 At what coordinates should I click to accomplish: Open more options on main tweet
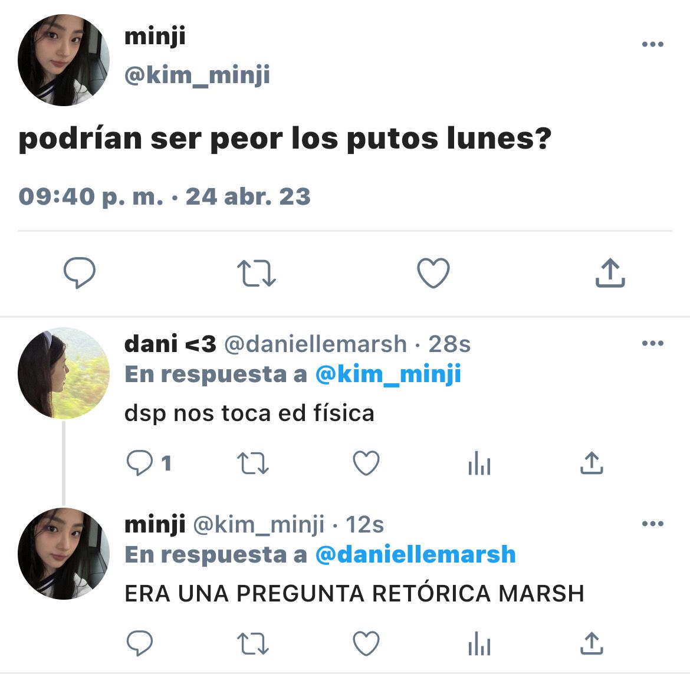[653, 44]
